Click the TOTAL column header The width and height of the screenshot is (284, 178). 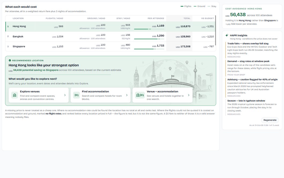click(187, 18)
